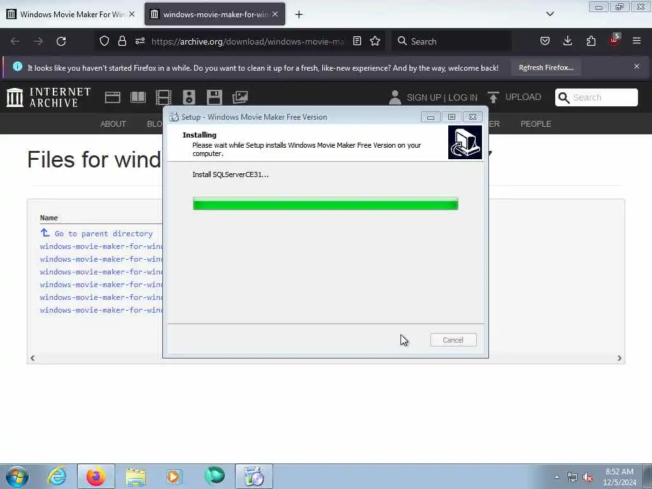This screenshot has width=652, height=489.
Task: Open the Images icon in Archive nav
Action: tap(240, 97)
